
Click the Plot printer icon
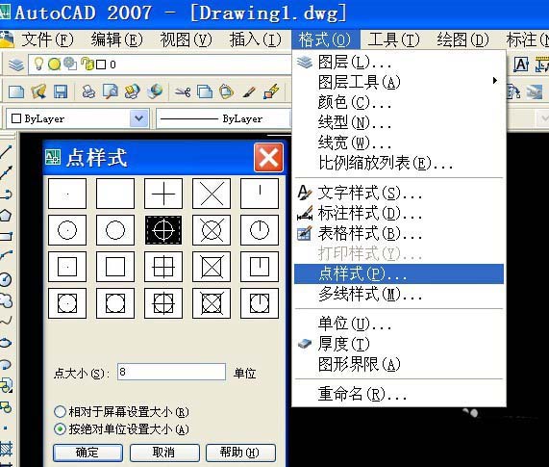(88, 91)
